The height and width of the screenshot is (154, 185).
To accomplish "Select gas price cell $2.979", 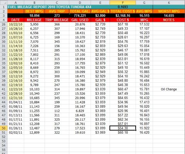I will [x=100, y=80].
